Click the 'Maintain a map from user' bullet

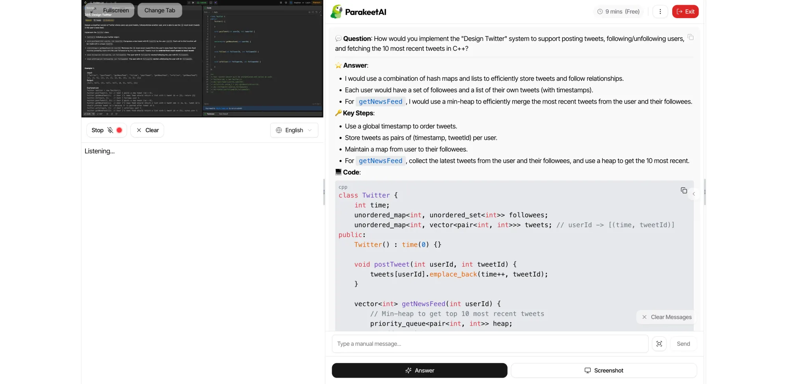(406, 149)
